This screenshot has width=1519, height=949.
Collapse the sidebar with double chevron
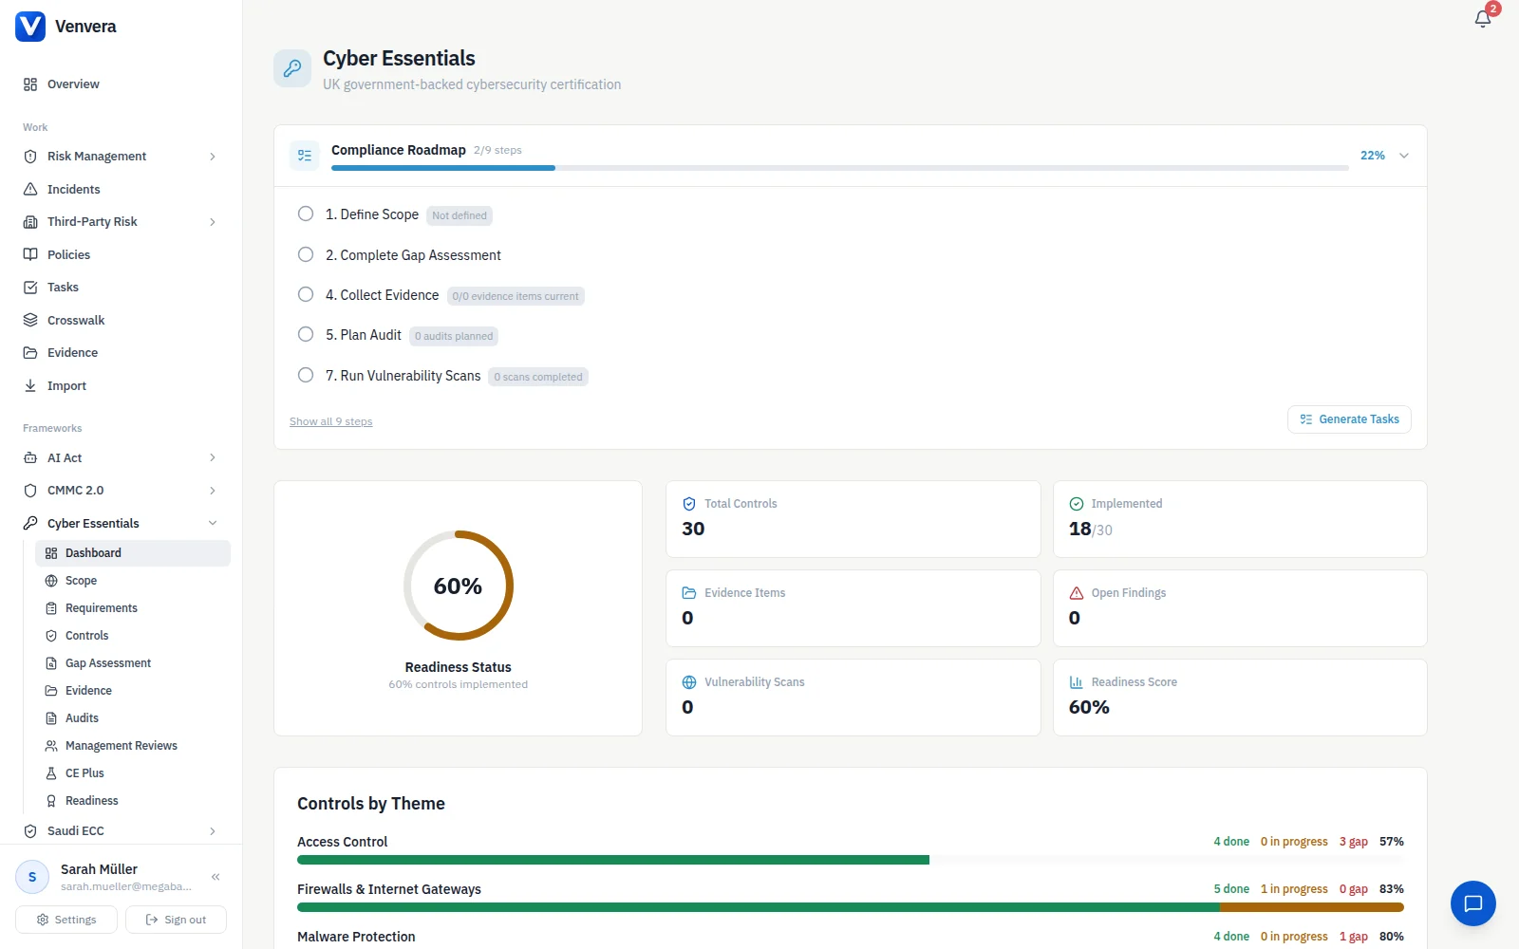[216, 877]
